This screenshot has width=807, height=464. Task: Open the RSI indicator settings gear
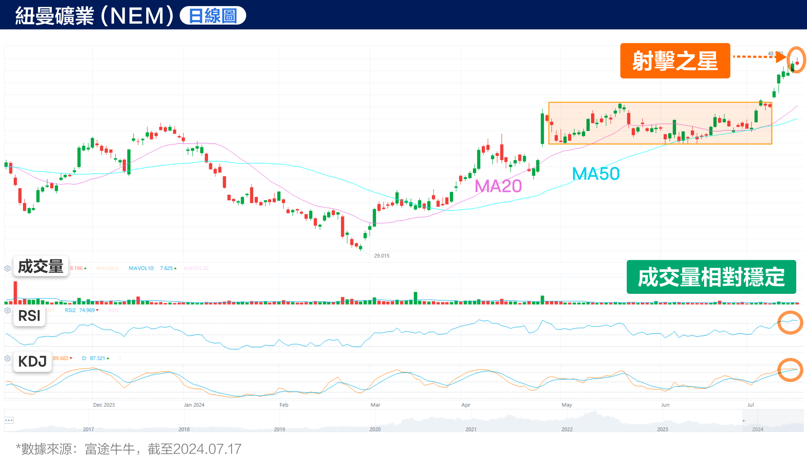[7, 310]
